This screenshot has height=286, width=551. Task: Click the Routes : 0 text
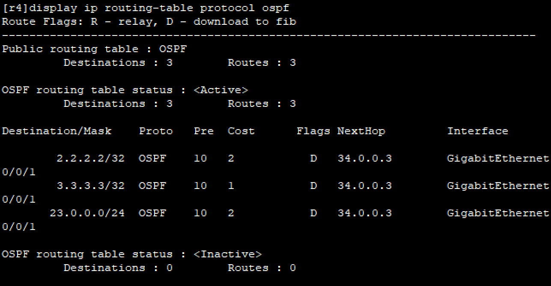(x=262, y=268)
